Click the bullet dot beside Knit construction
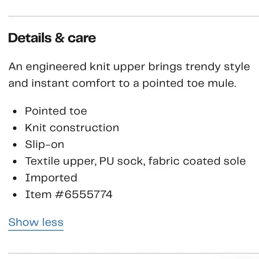 click(x=15, y=128)
